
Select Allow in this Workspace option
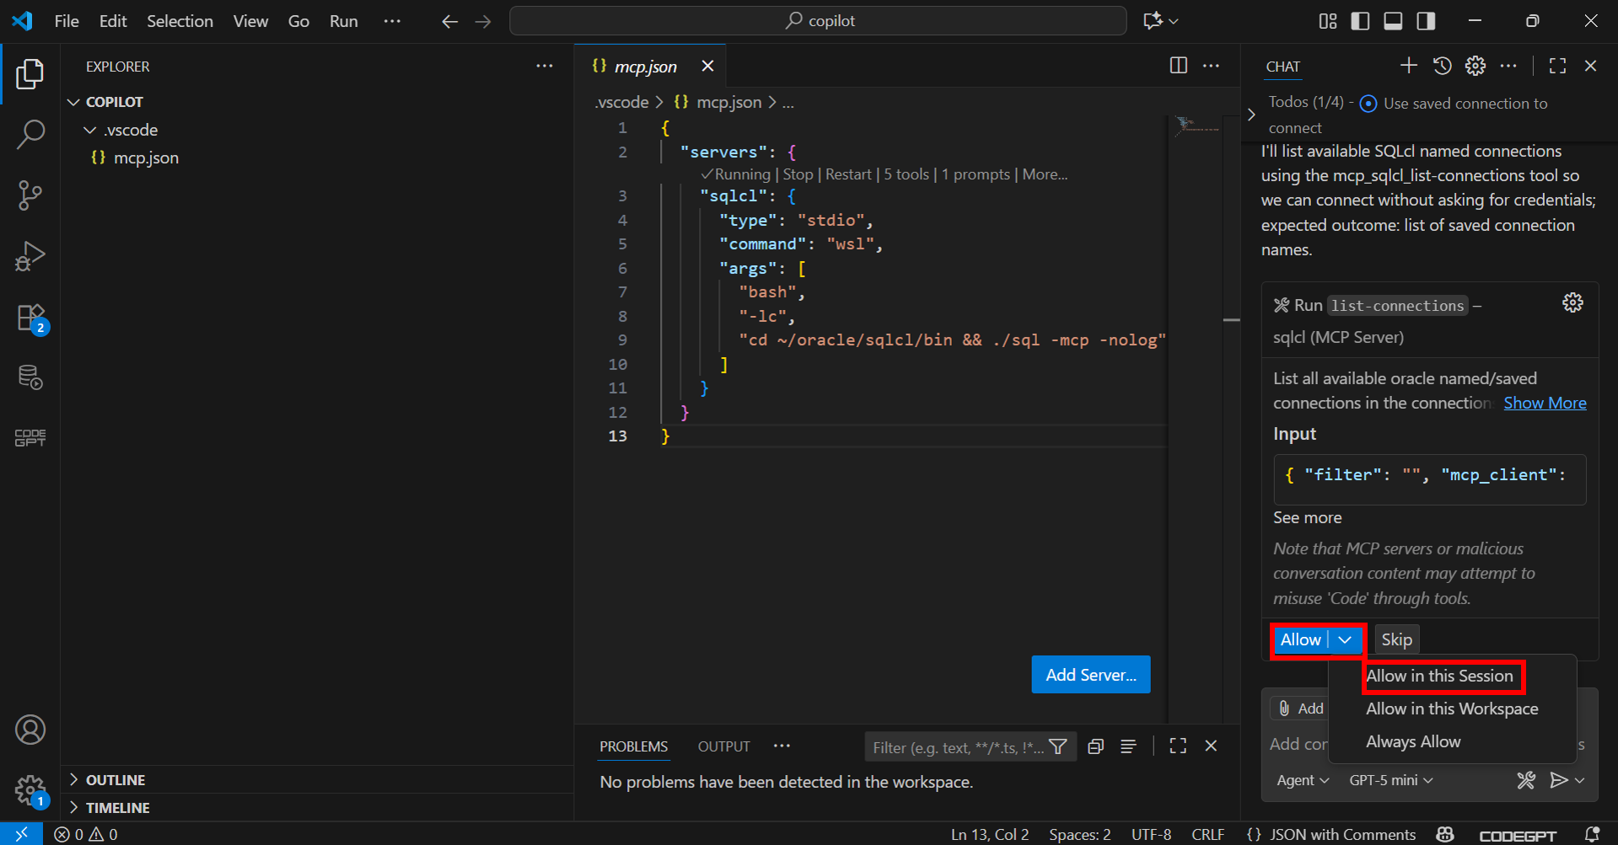tap(1451, 709)
